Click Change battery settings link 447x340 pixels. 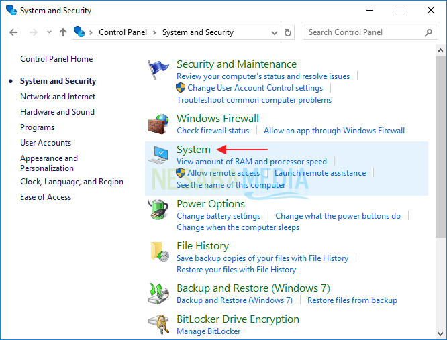pos(218,216)
